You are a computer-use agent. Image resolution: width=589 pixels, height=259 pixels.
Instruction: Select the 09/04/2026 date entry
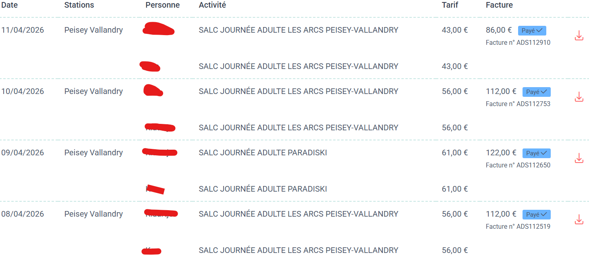pyautogui.click(x=23, y=153)
